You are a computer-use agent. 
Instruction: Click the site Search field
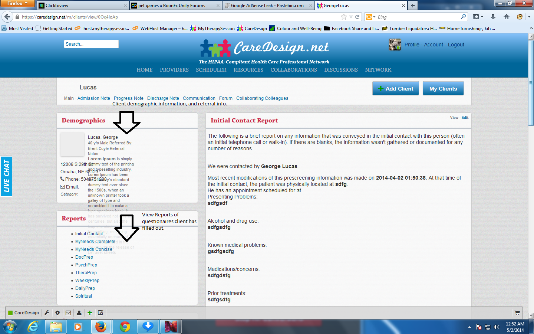pos(91,44)
